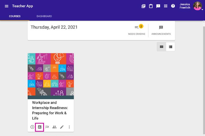The height and width of the screenshot is (136, 205).
Task: Switch to grid view of courses
Action: point(162,47)
